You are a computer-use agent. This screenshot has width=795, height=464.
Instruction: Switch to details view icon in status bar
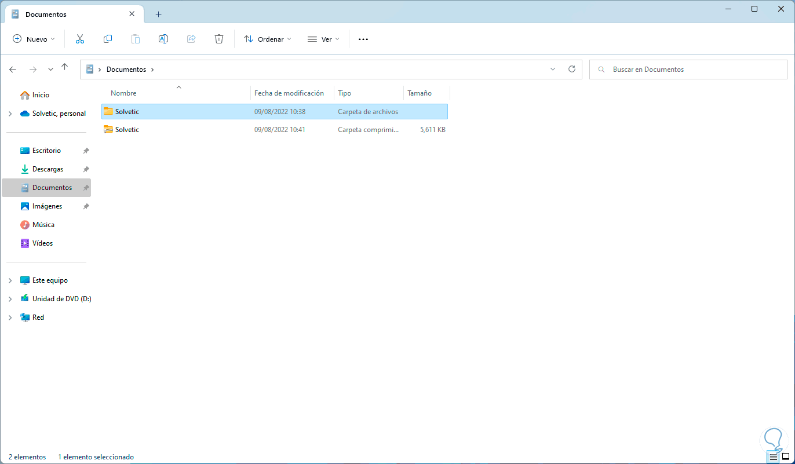(773, 457)
